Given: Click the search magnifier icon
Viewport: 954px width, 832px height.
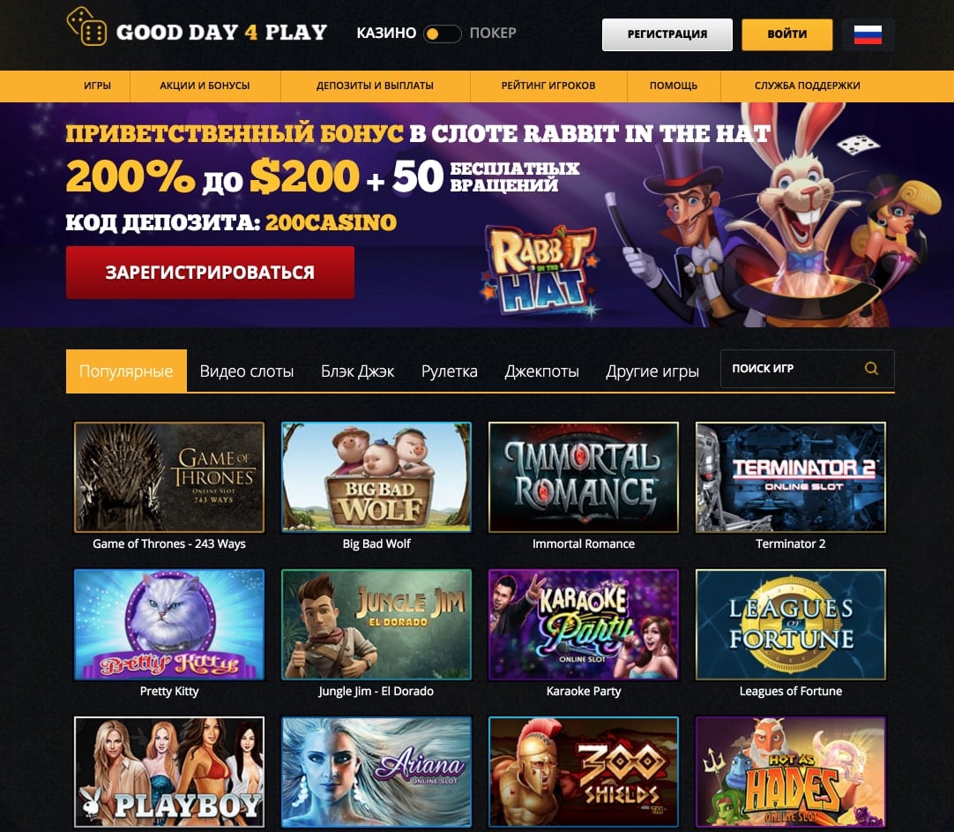Looking at the screenshot, I should coord(871,368).
